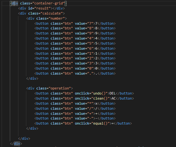Click the closing div after the operation buttons
Image resolution: width=176 pixels, height=147 pixels.
coord(32,128)
